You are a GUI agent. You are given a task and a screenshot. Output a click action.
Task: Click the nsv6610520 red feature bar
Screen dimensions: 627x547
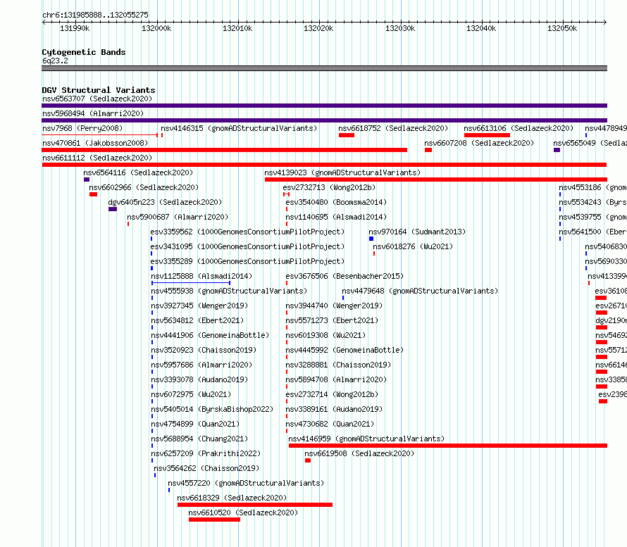click(214, 520)
